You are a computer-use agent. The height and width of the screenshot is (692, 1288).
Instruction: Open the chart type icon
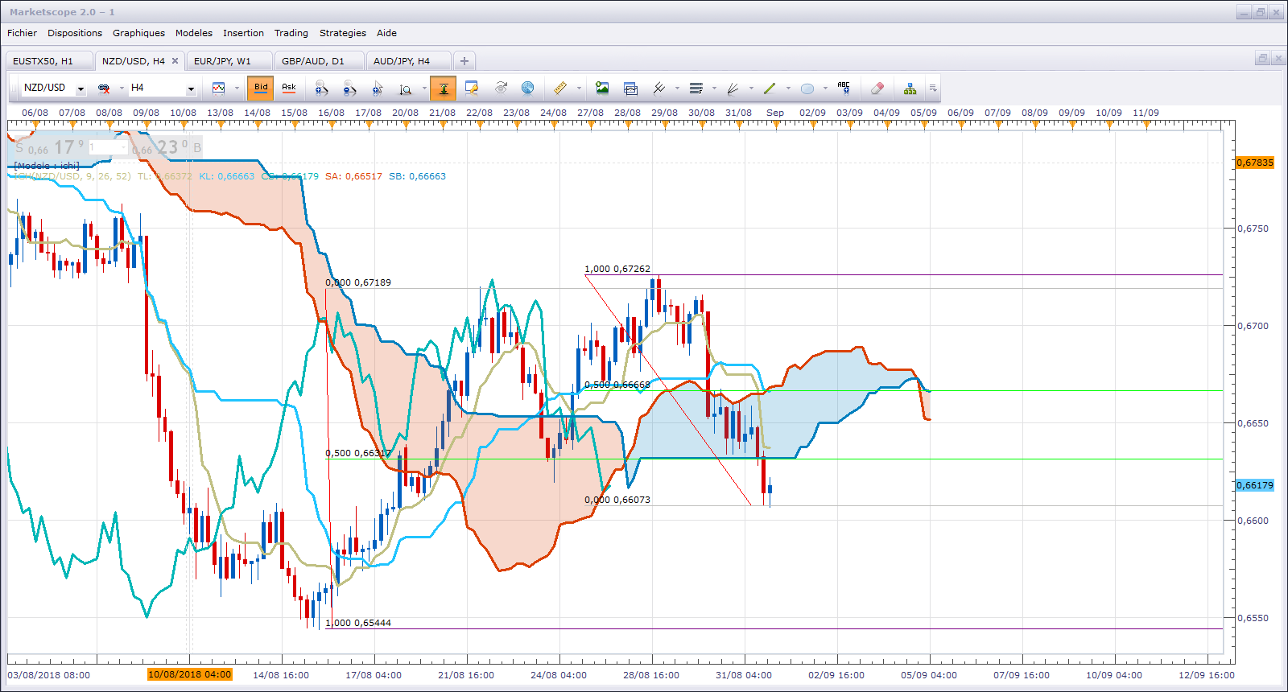click(218, 89)
